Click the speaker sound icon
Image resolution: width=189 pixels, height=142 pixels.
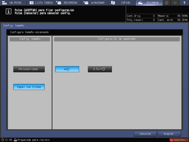pos(175,3)
